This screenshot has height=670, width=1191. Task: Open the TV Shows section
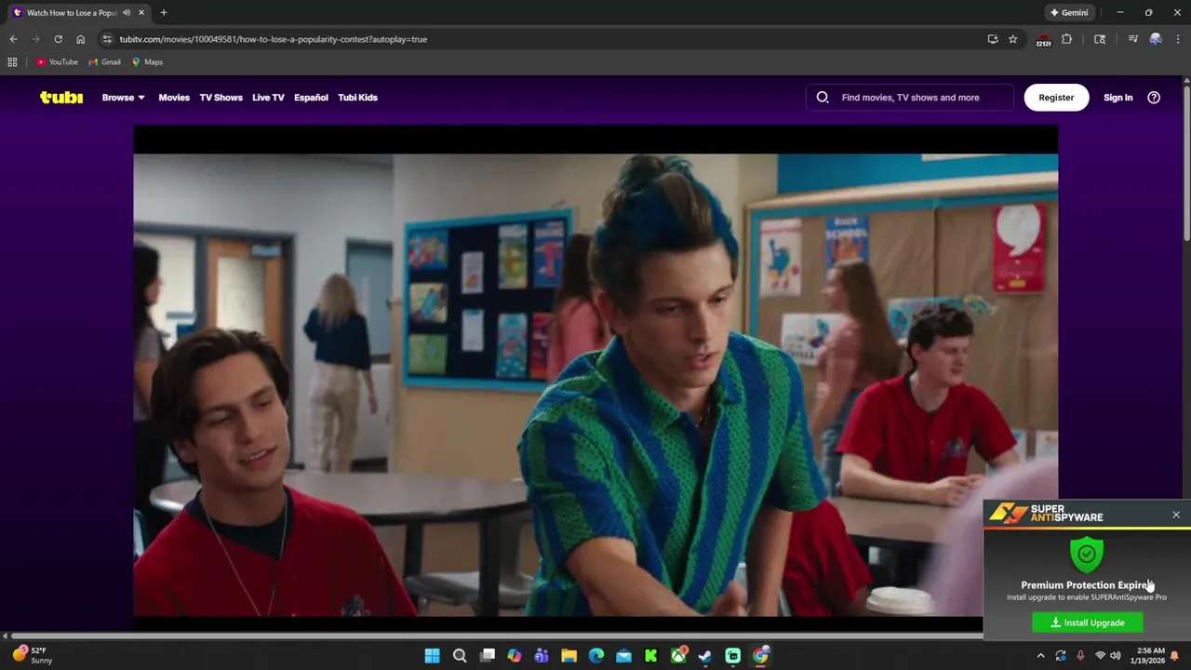tap(221, 97)
